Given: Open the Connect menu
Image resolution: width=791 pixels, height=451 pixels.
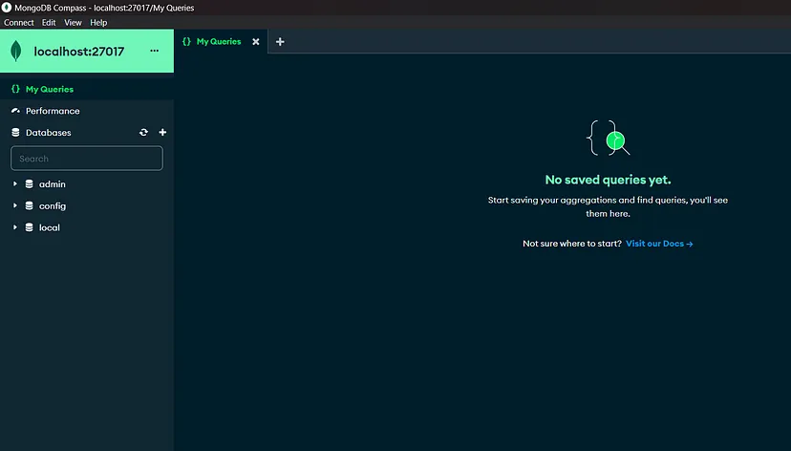Looking at the screenshot, I should coord(19,22).
